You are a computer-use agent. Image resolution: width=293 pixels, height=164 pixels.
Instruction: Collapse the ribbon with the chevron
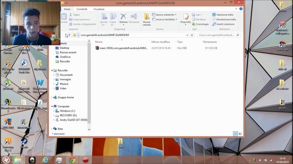[236, 9]
